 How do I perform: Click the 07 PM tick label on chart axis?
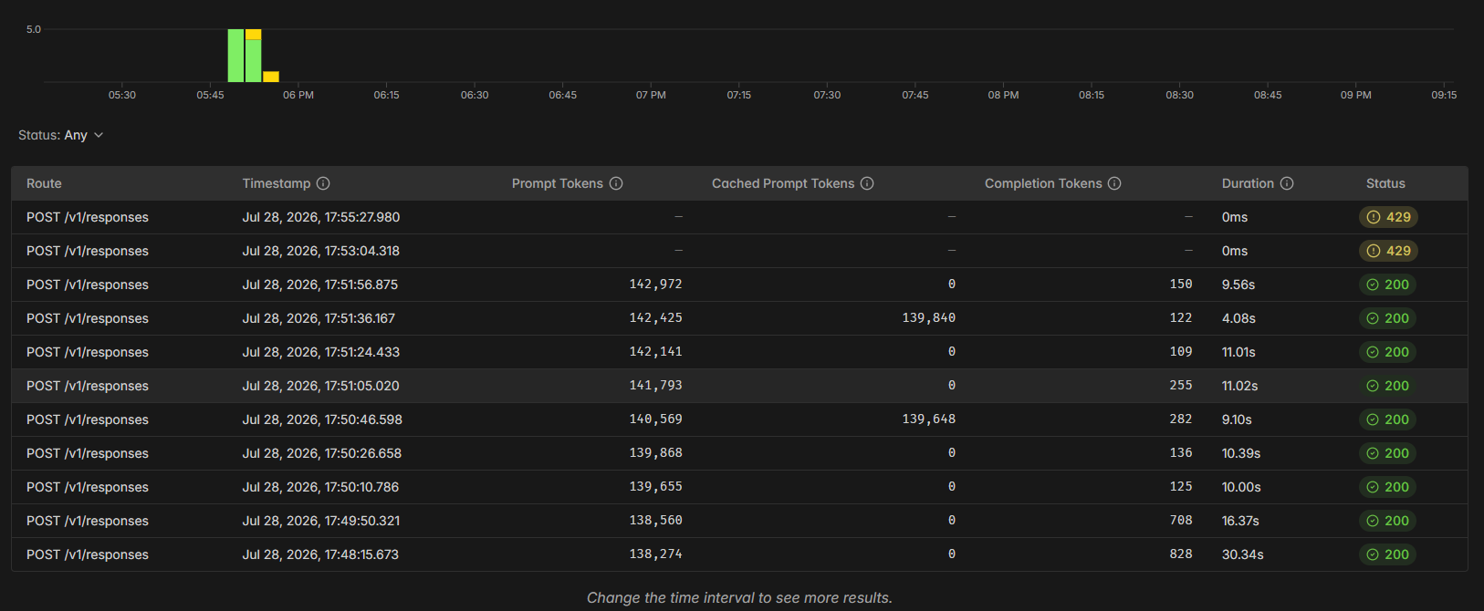pyautogui.click(x=651, y=95)
